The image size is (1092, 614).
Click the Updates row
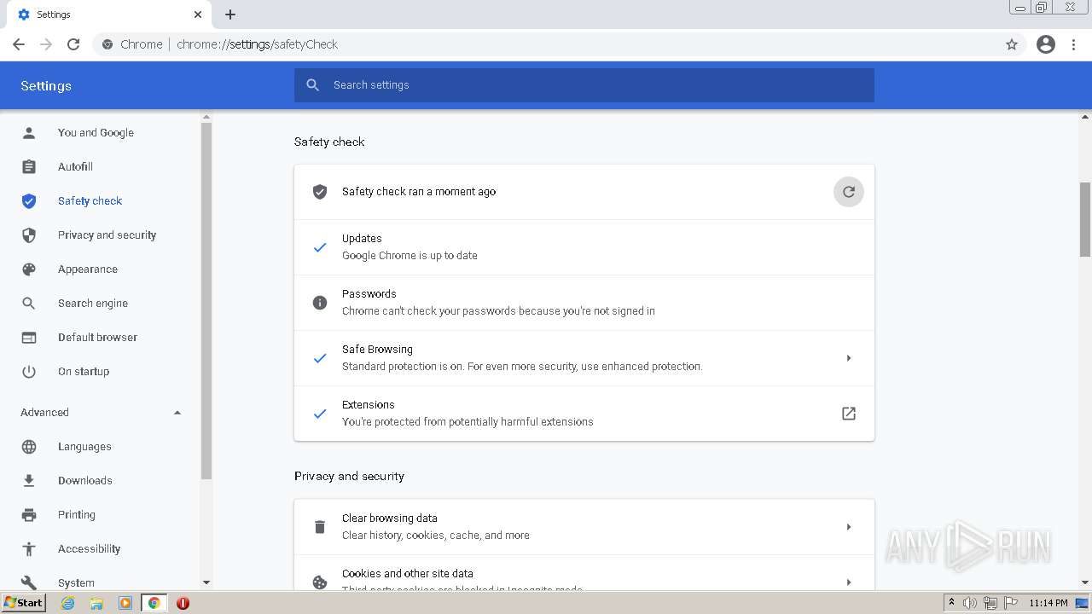pyautogui.click(x=584, y=247)
